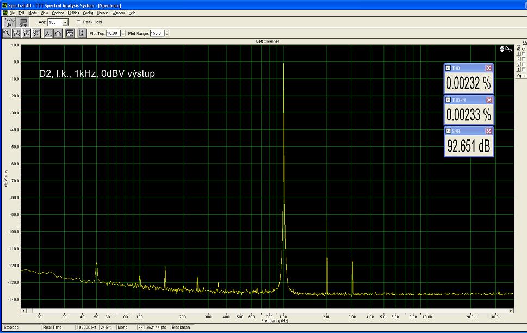Open the File menu
527x333 pixels.
click(12, 13)
